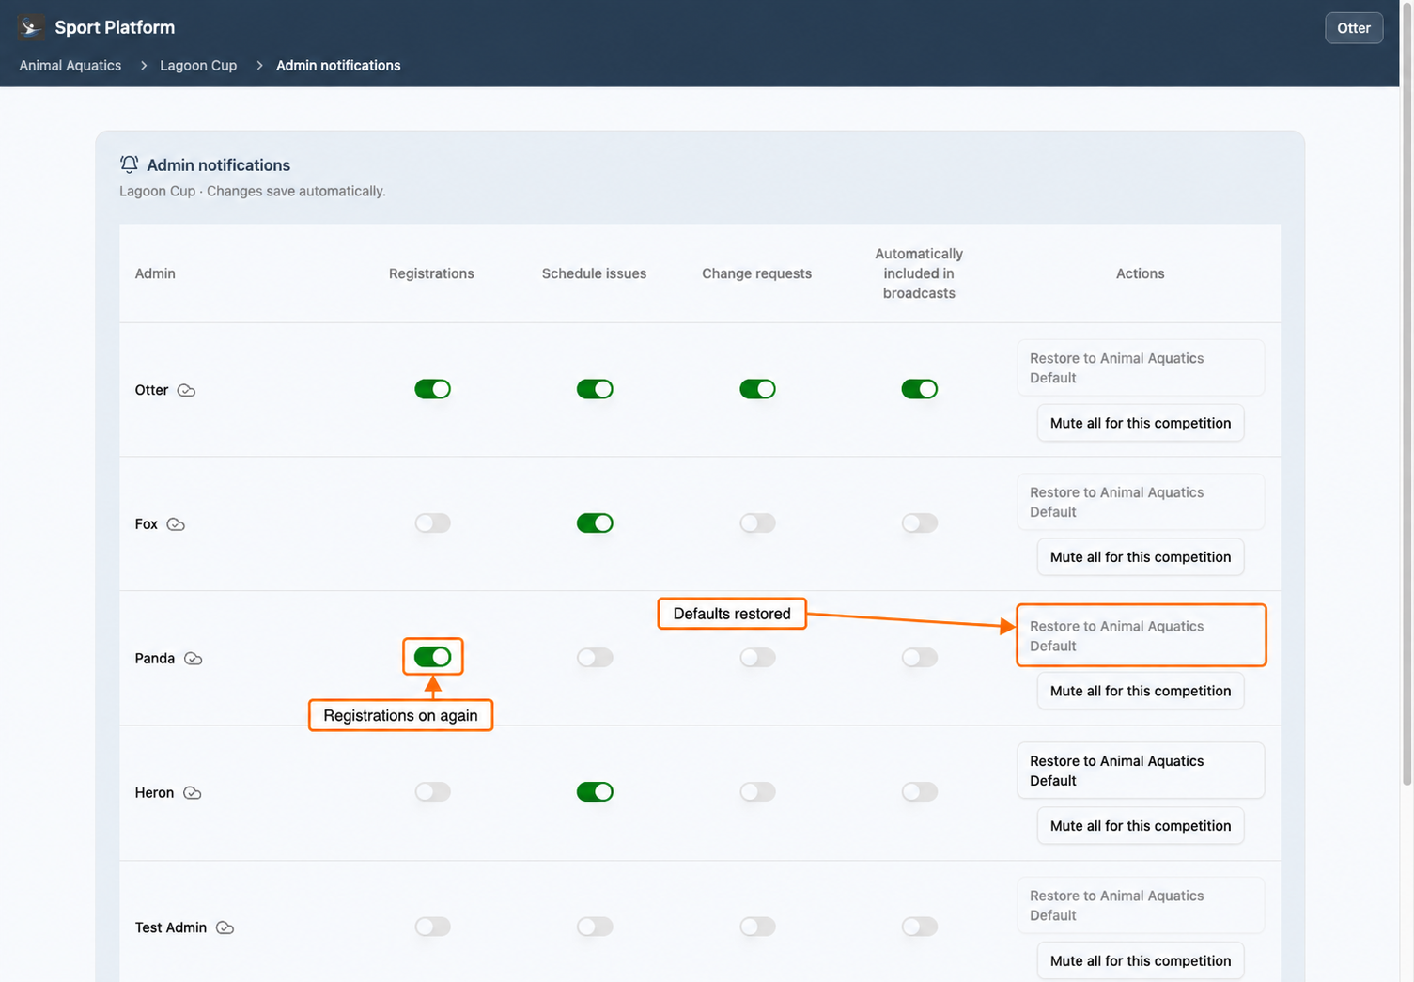The width and height of the screenshot is (1414, 982).
Task: Click the cloud icon next to Heron
Action: (x=193, y=793)
